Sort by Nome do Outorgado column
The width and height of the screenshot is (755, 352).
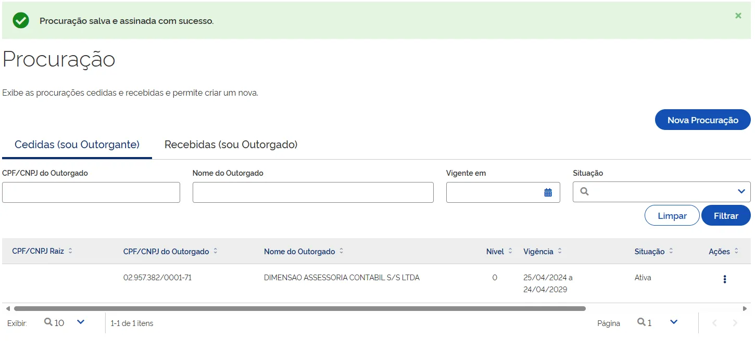click(x=342, y=251)
